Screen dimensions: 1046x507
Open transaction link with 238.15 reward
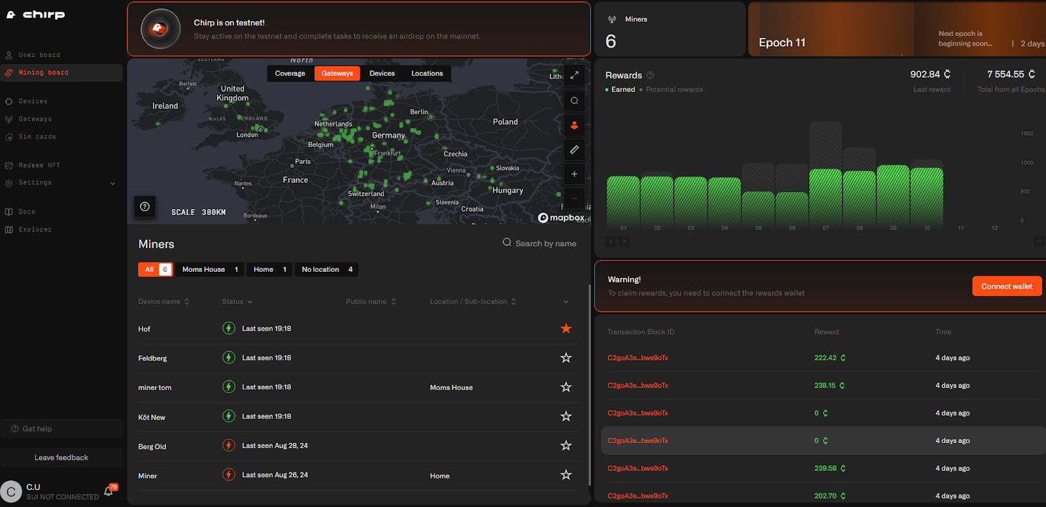coord(637,385)
